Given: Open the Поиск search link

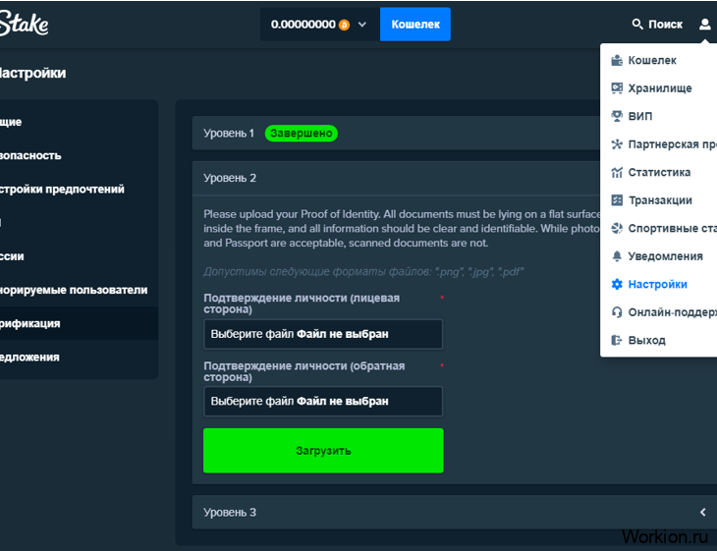Looking at the screenshot, I should click(x=657, y=24).
